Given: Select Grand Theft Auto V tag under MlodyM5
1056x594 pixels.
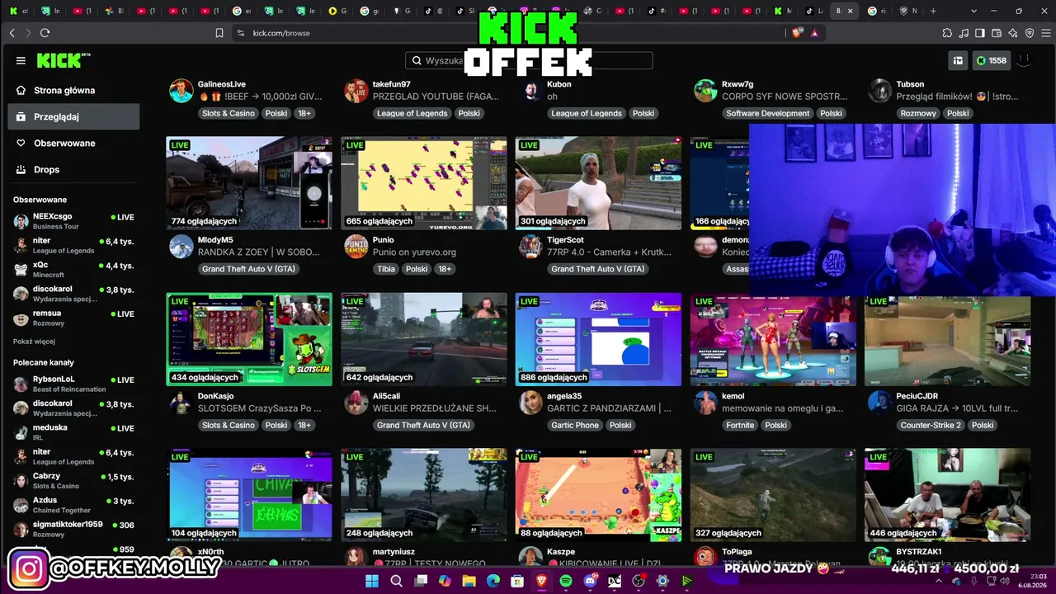Looking at the screenshot, I should pyautogui.click(x=249, y=269).
